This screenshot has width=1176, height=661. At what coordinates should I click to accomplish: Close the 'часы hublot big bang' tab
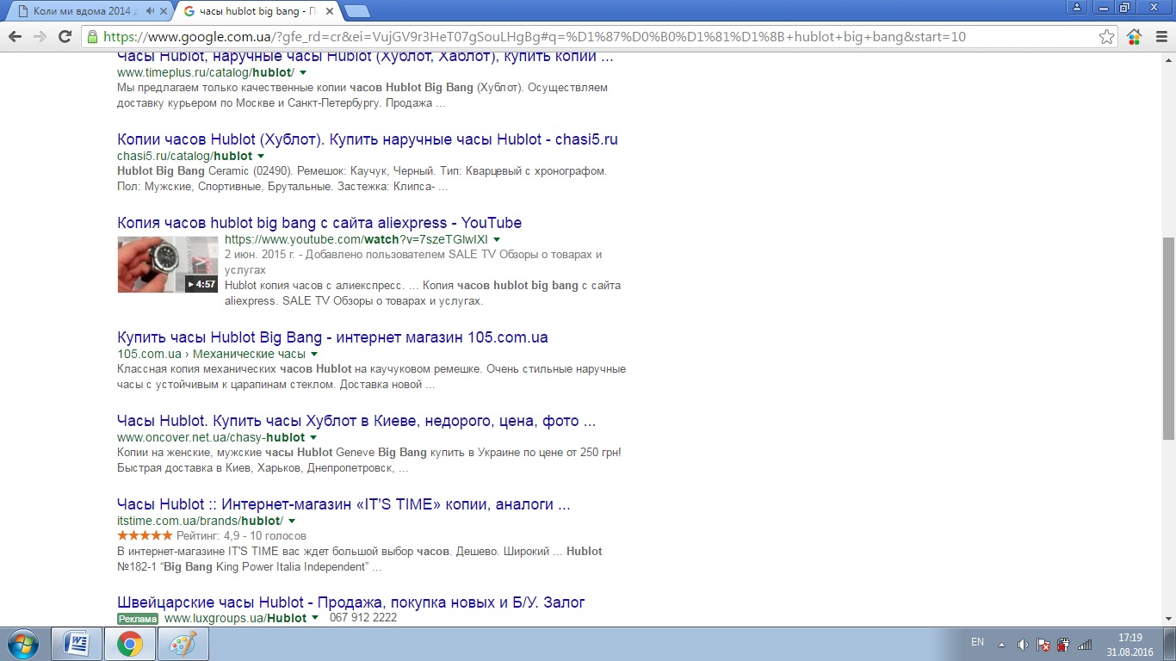[330, 11]
